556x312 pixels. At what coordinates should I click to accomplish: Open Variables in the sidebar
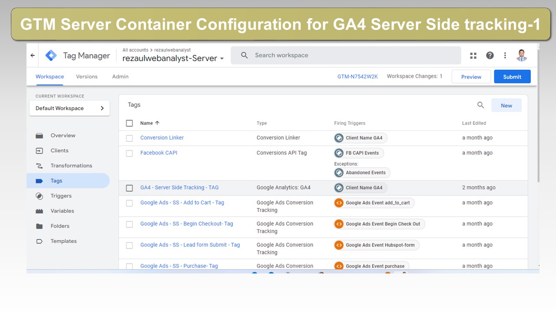(62, 211)
